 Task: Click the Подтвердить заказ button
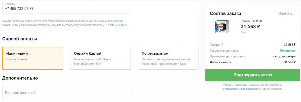253,75
